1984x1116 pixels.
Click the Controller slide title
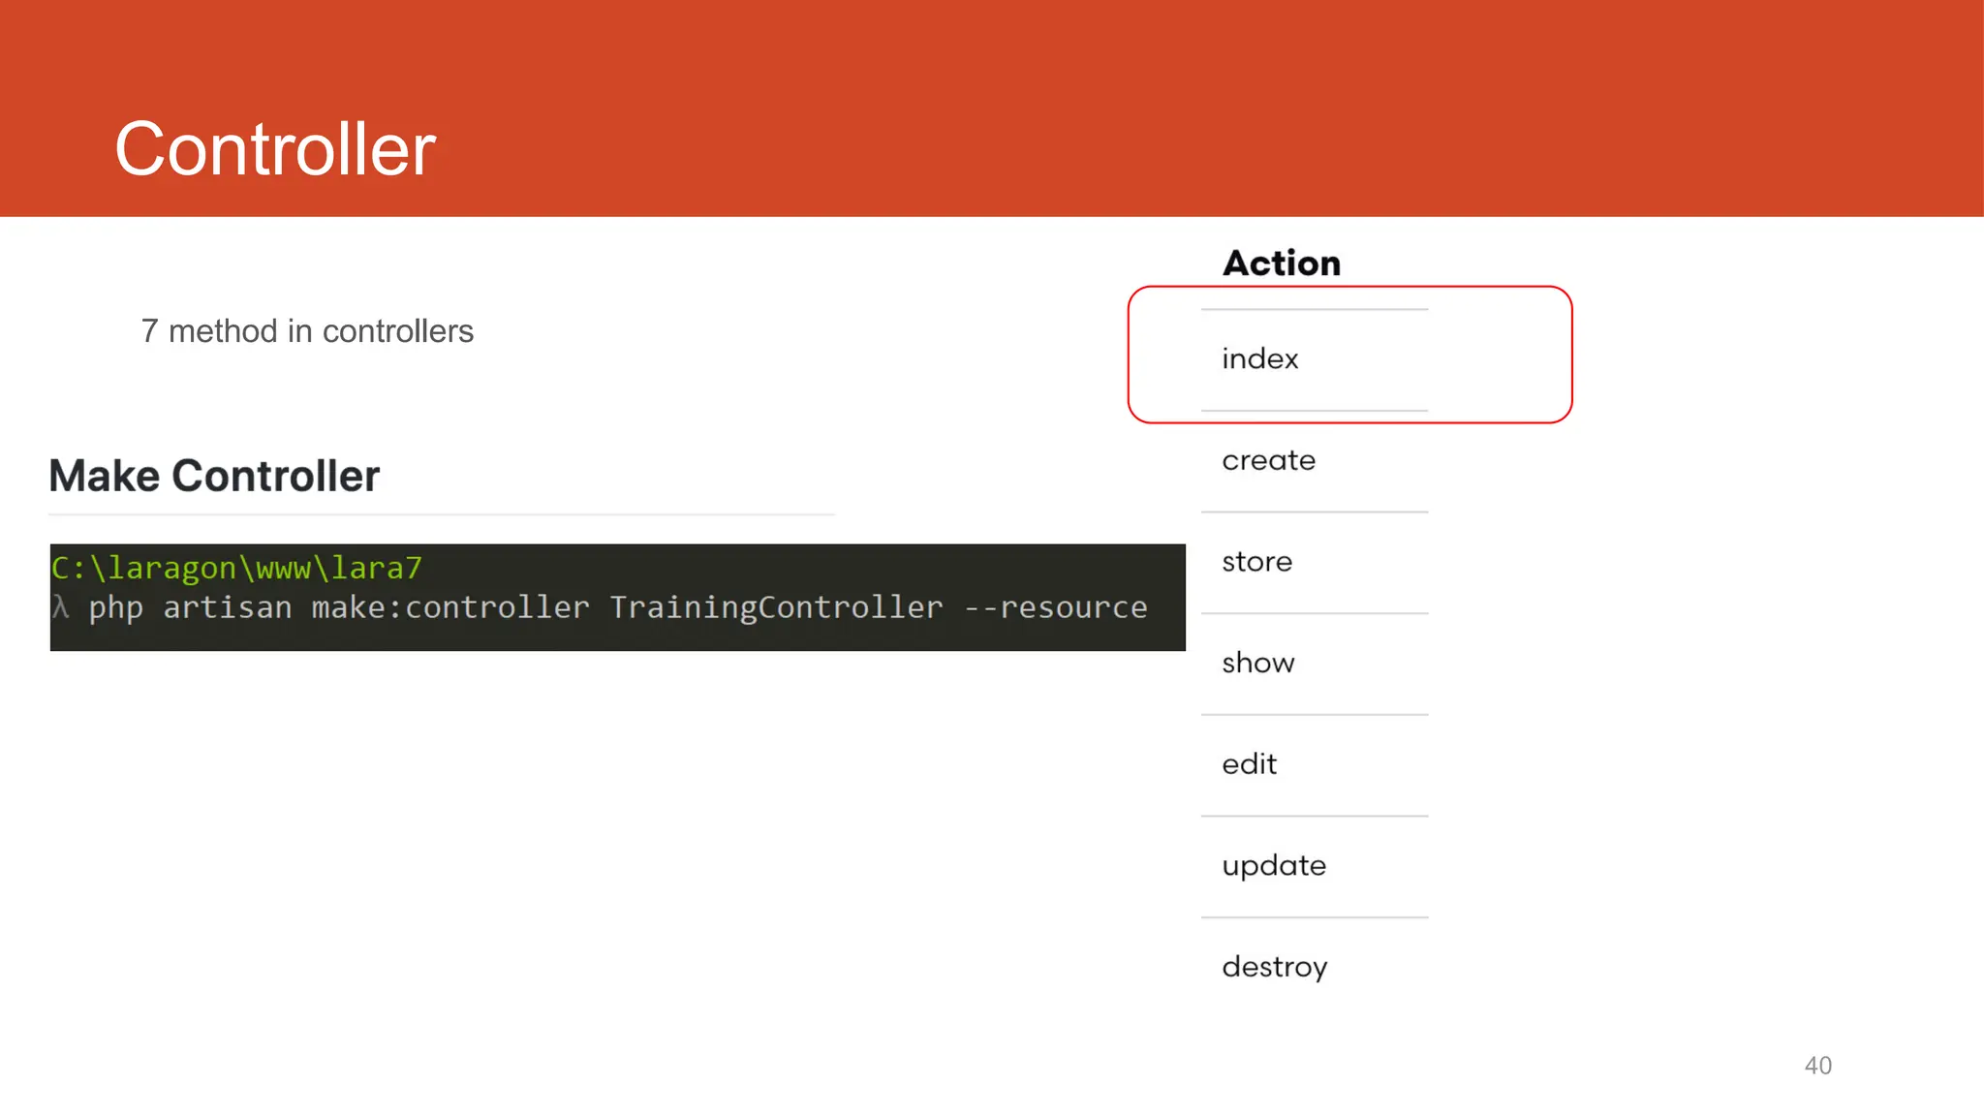click(275, 149)
